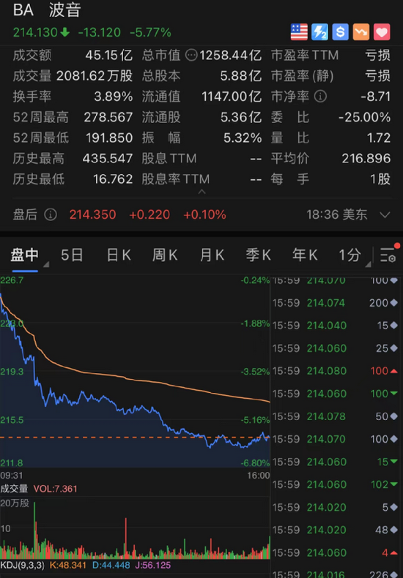403x578 pixels.
Task: Tap the intraday blue price line chart
Action: tap(135, 372)
